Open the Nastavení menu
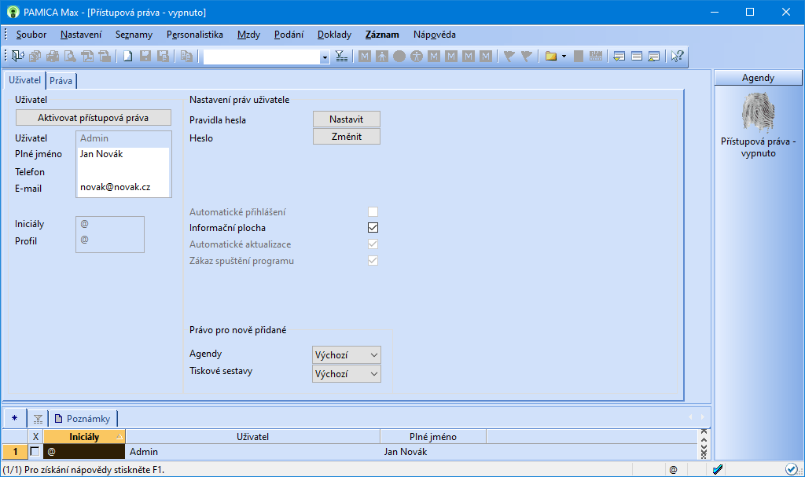The image size is (805, 477). [81, 35]
